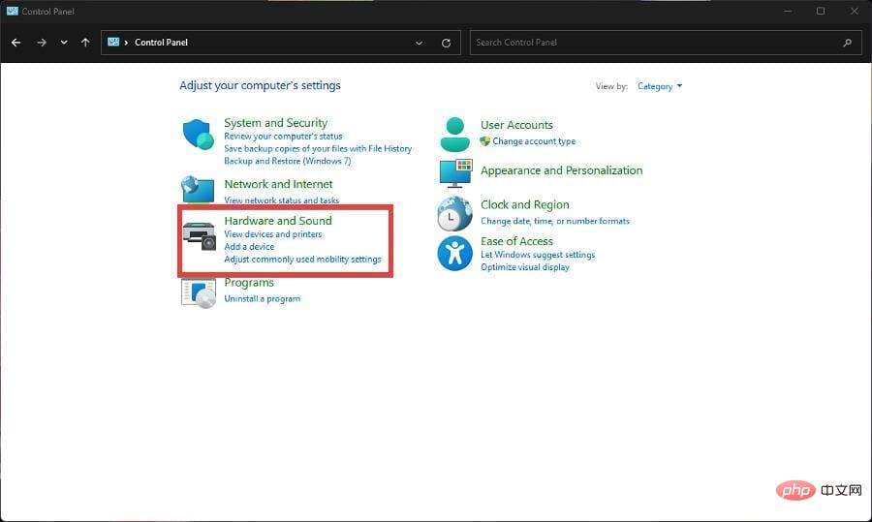Click the breadcrumb chevron before Control Panel

(126, 43)
